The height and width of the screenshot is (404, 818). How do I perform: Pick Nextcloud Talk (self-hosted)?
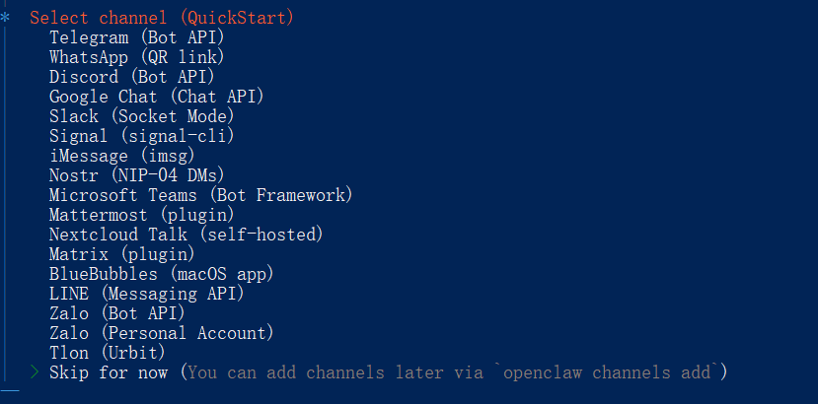(x=186, y=235)
